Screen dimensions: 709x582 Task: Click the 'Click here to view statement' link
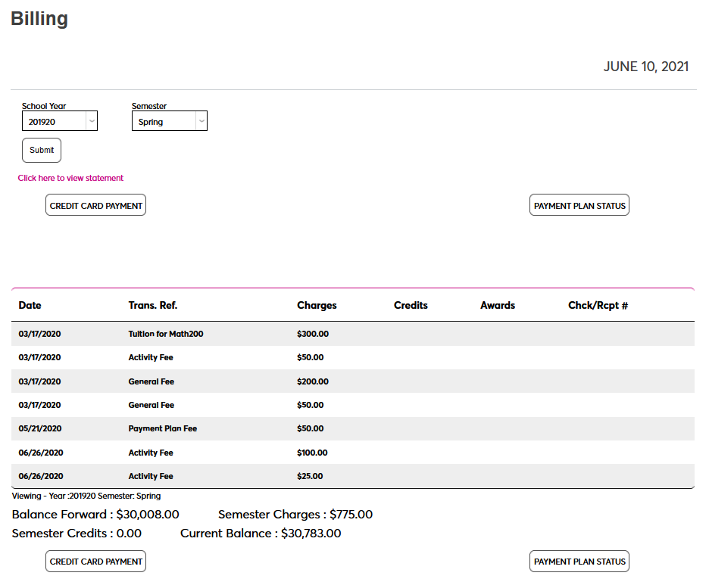click(x=70, y=178)
